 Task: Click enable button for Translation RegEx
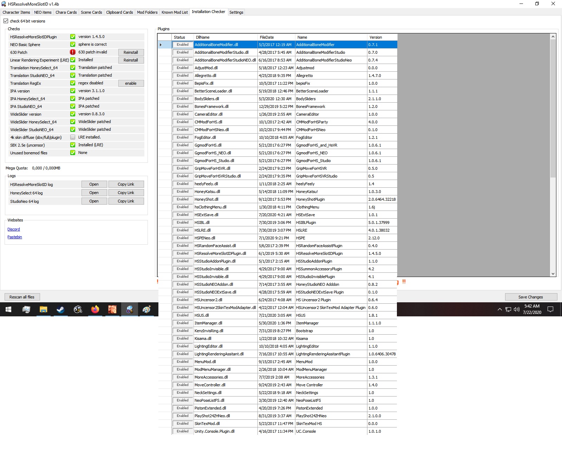point(131,83)
